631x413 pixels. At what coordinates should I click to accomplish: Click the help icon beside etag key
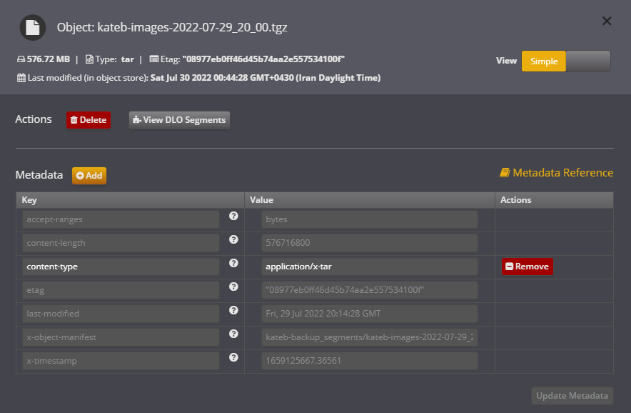(x=233, y=287)
